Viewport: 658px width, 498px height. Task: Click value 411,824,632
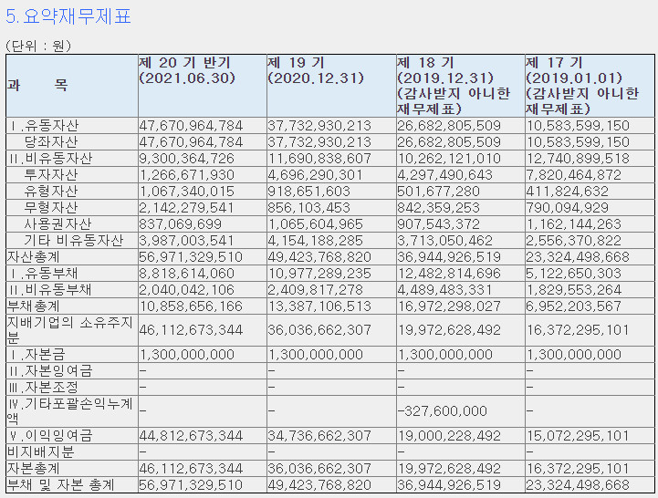[x=568, y=192]
